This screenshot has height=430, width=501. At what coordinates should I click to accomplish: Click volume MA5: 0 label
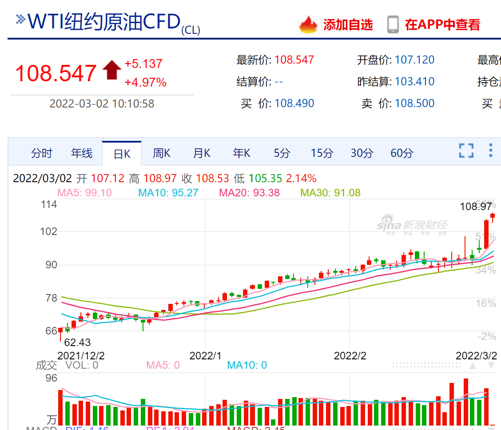tap(163, 365)
